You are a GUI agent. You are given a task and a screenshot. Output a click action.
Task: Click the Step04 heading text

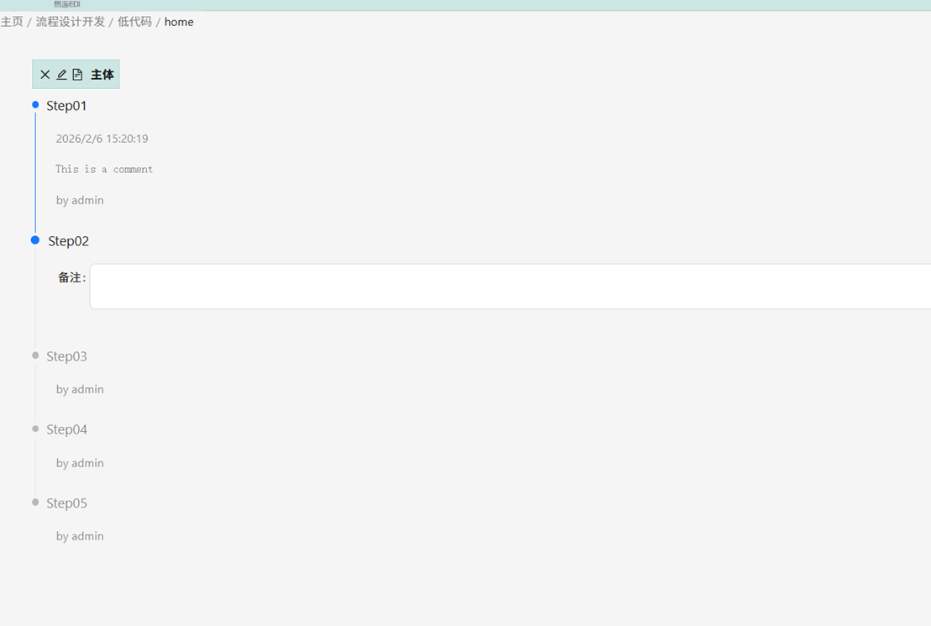click(66, 429)
